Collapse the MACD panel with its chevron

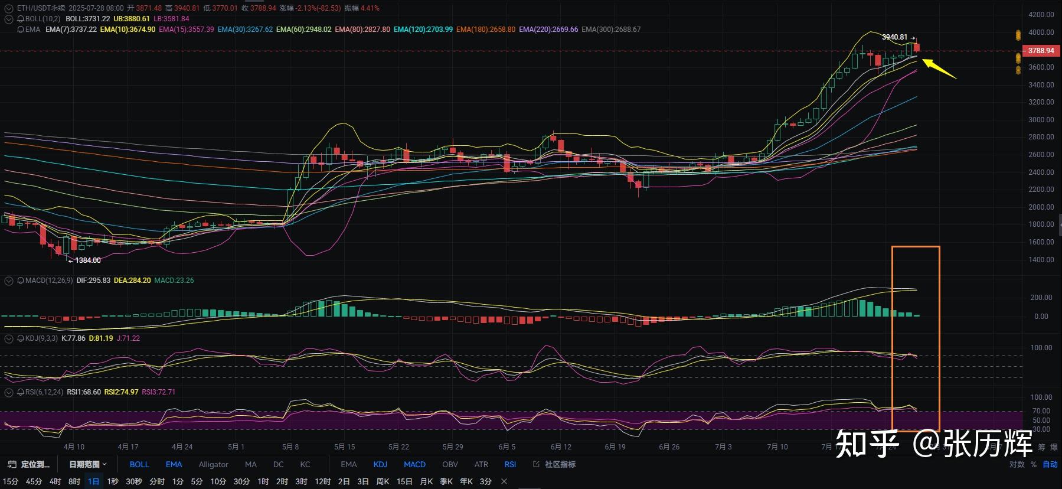pos(8,281)
